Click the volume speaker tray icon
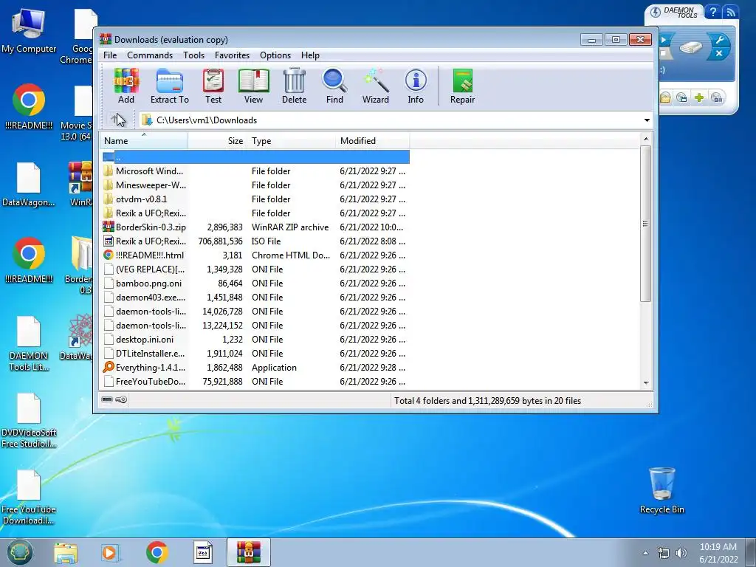756x567 pixels. [x=681, y=553]
